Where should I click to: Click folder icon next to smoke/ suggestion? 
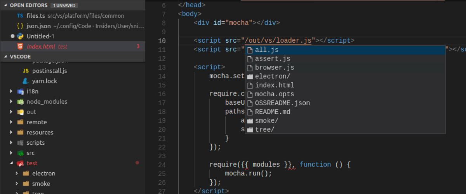tap(250, 121)
